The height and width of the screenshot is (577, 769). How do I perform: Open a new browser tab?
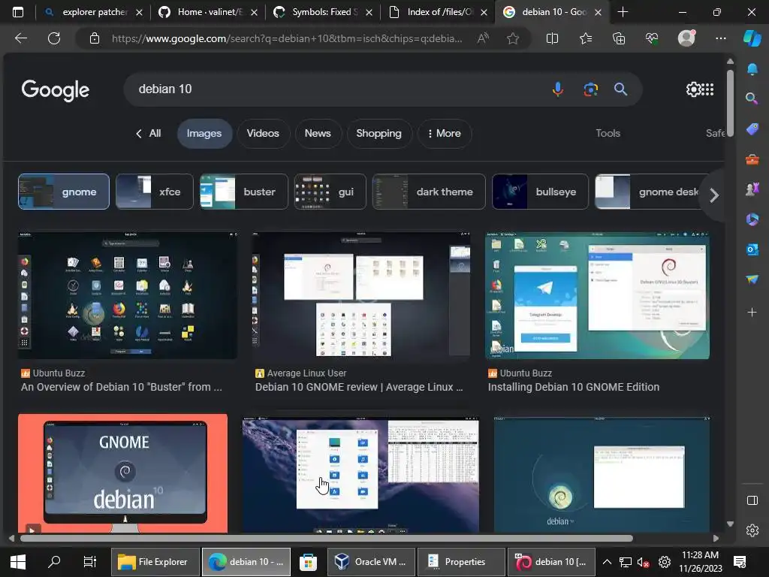click(x=623, y=12)
